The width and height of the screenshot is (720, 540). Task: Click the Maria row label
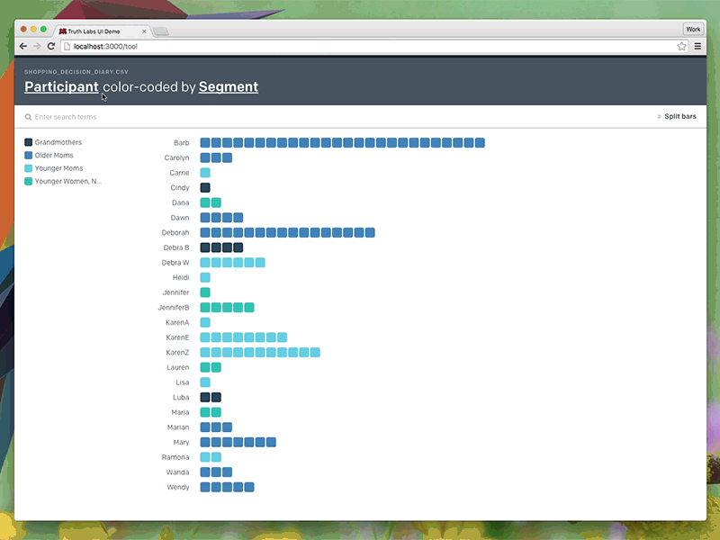coord(180,412)
